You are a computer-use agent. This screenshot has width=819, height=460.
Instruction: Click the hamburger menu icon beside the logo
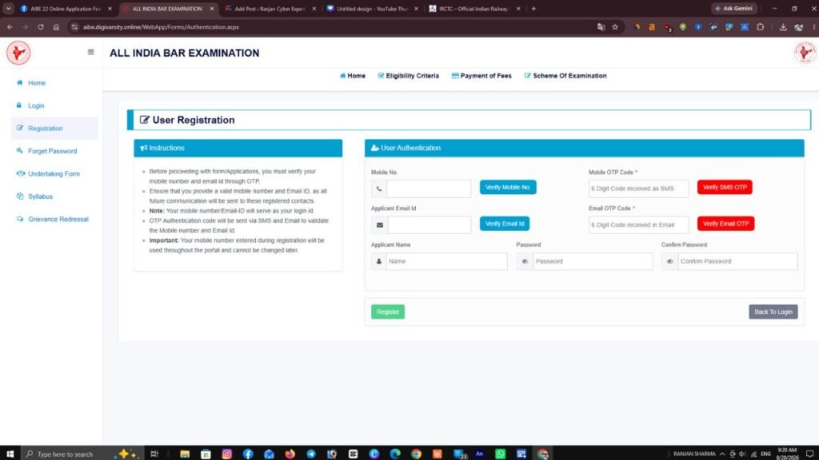(91, 52)
